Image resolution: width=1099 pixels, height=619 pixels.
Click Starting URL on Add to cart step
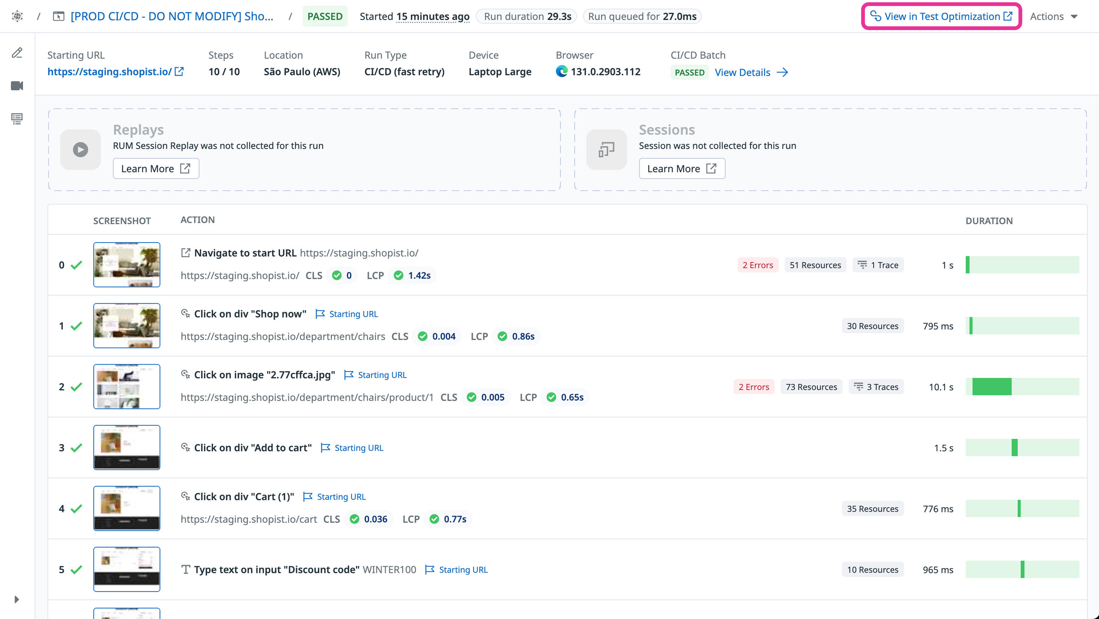352,448
